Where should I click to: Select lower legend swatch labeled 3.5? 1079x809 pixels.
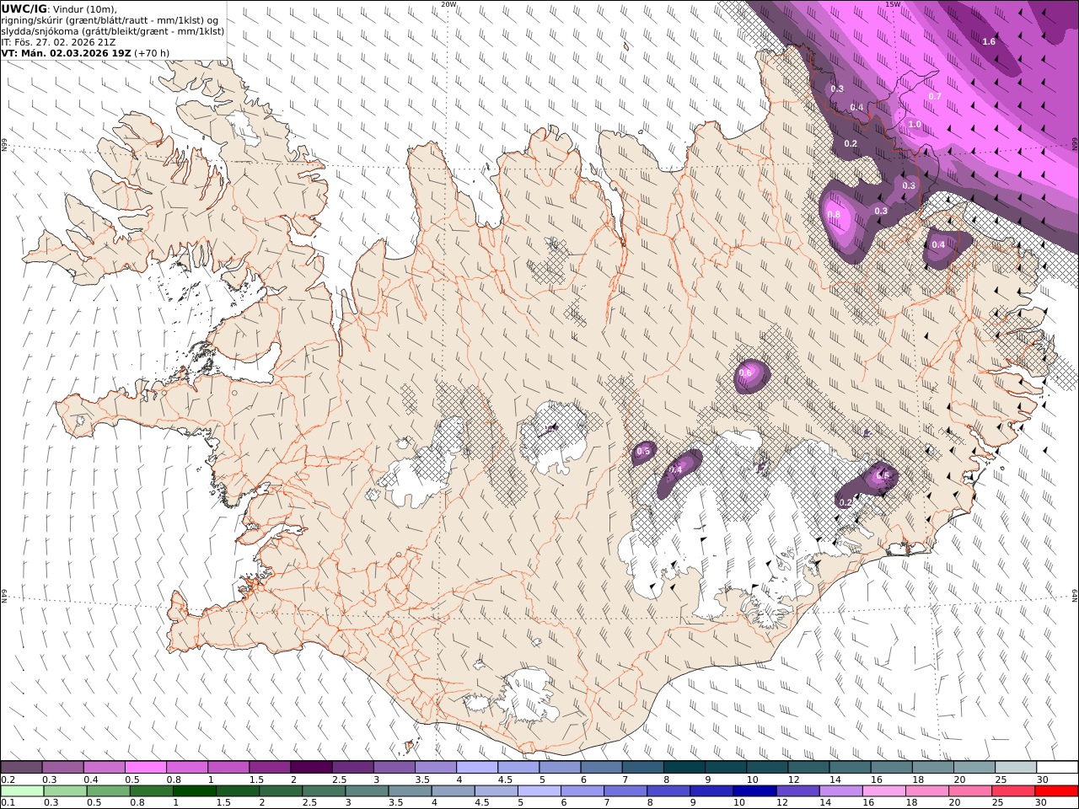[x=409, y=791]
